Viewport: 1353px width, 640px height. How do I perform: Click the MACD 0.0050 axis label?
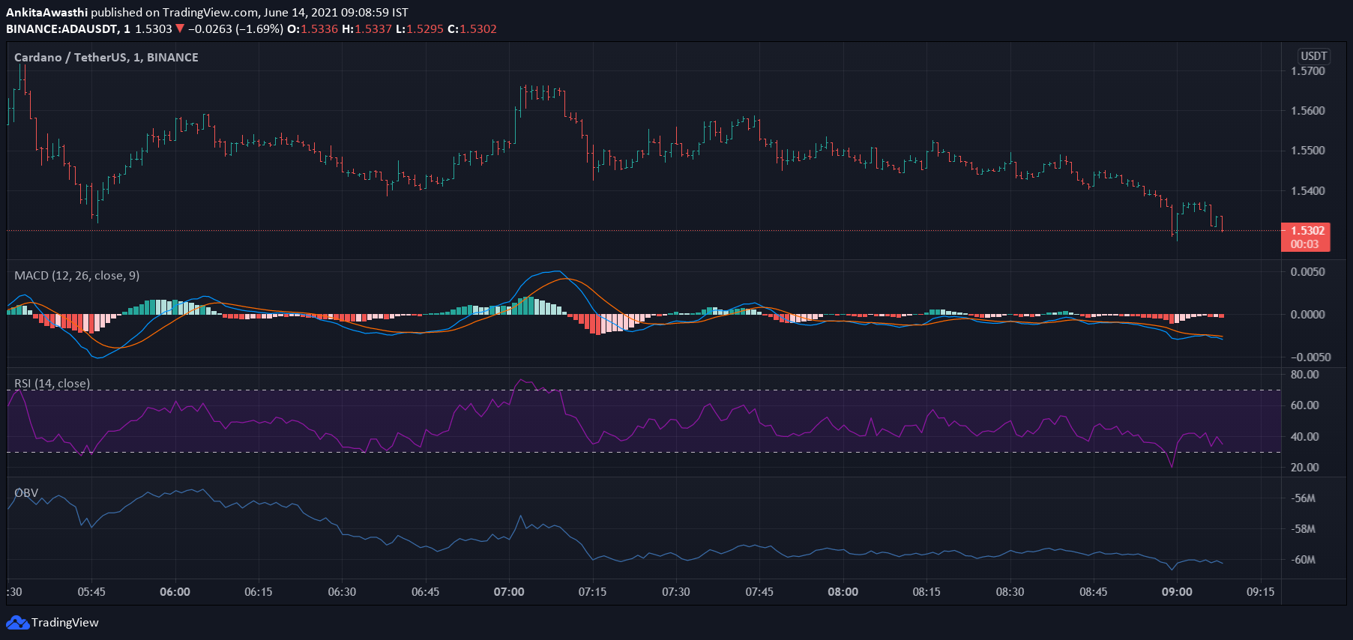pos(1307,272)
